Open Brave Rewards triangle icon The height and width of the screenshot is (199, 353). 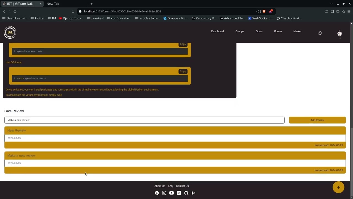point(271,11)
